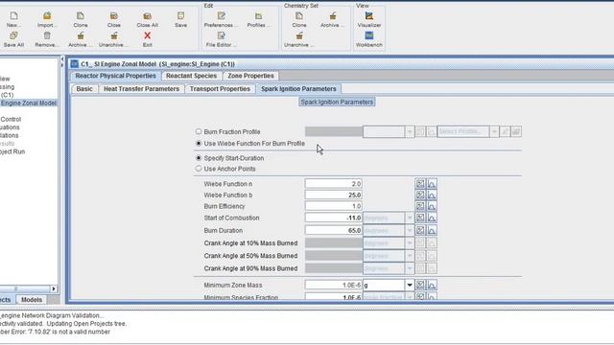Screen dimensions: 614x345
Task: Click the Start of Combustion value field
Action: (x=334, y=218)
